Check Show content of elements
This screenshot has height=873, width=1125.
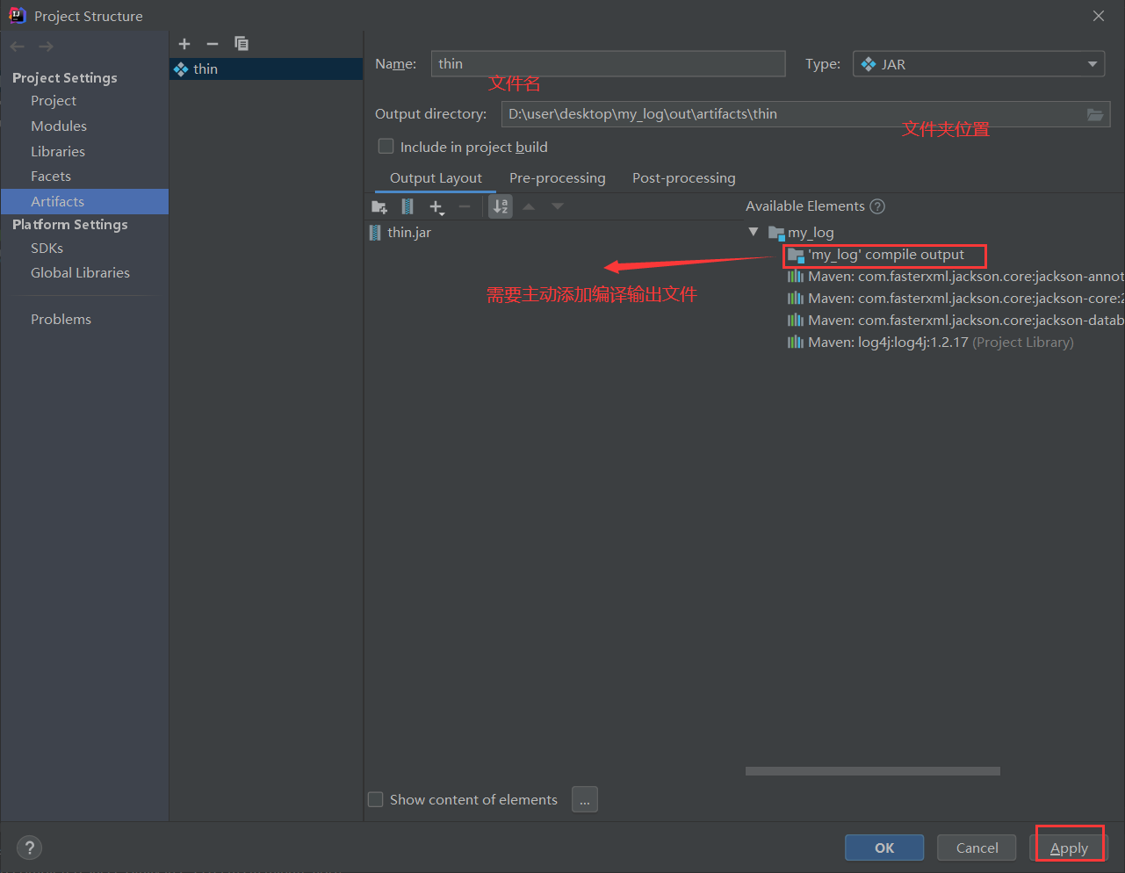click(x=376, y=799)
